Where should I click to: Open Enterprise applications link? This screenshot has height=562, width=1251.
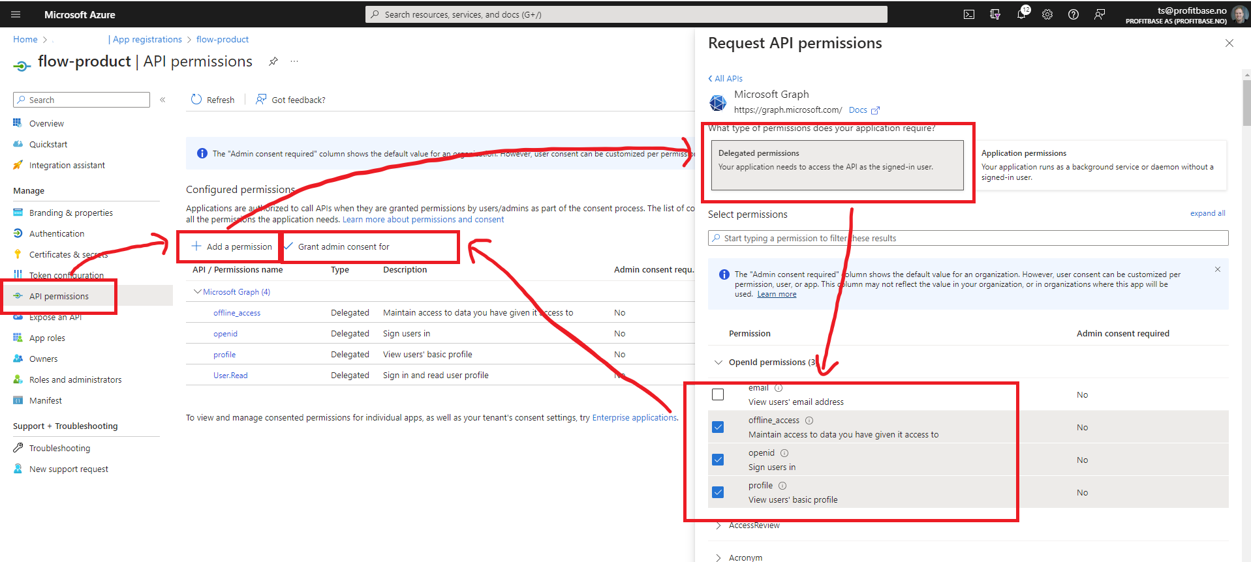coord(634,417)
